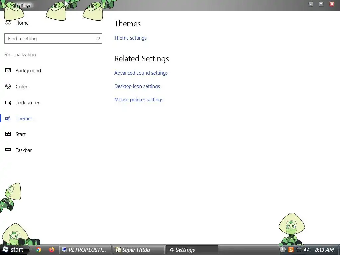
Task: Switch to the Super Hilda taskbar window
Action: pos(138,250)
